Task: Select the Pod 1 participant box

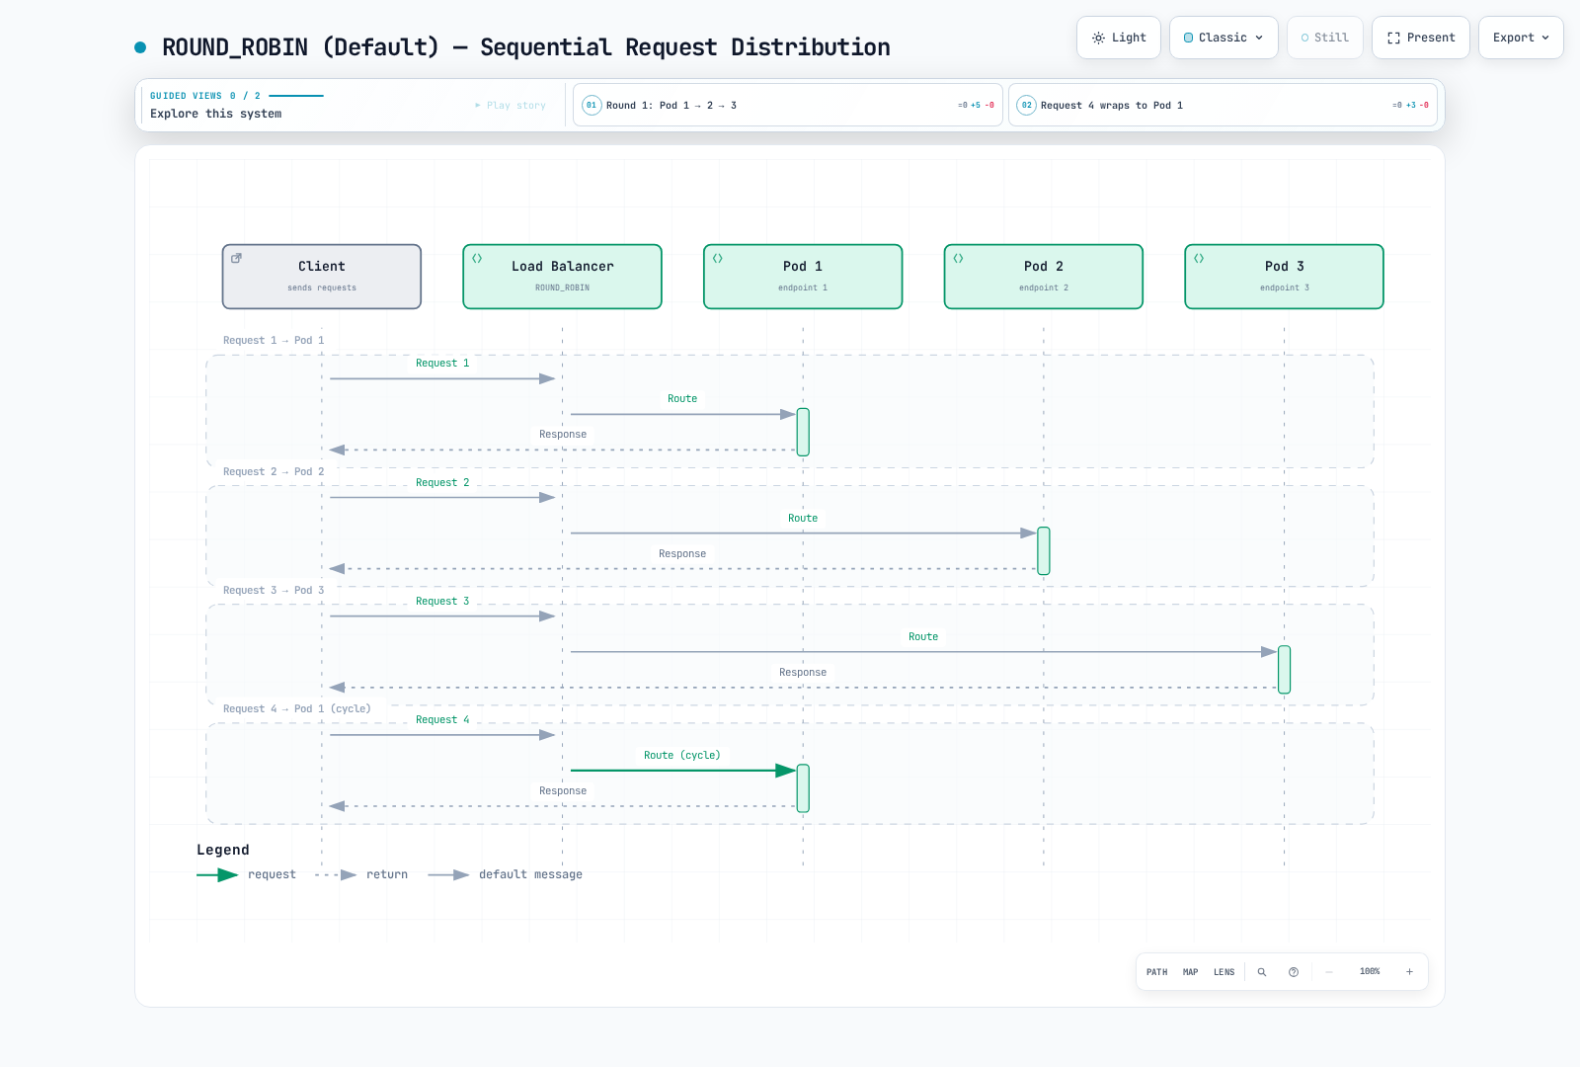Action: coord(803,277)
